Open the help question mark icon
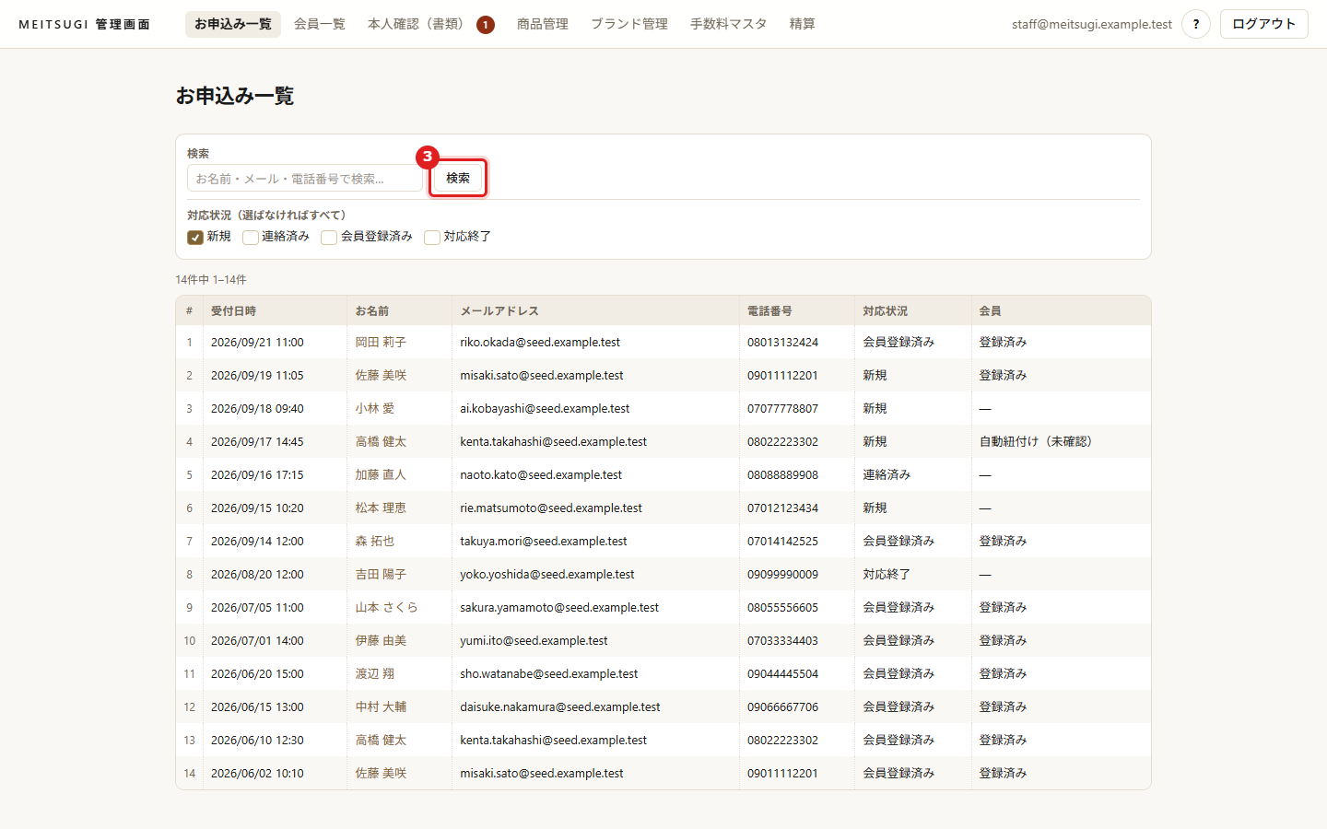 coord(1196,24)
